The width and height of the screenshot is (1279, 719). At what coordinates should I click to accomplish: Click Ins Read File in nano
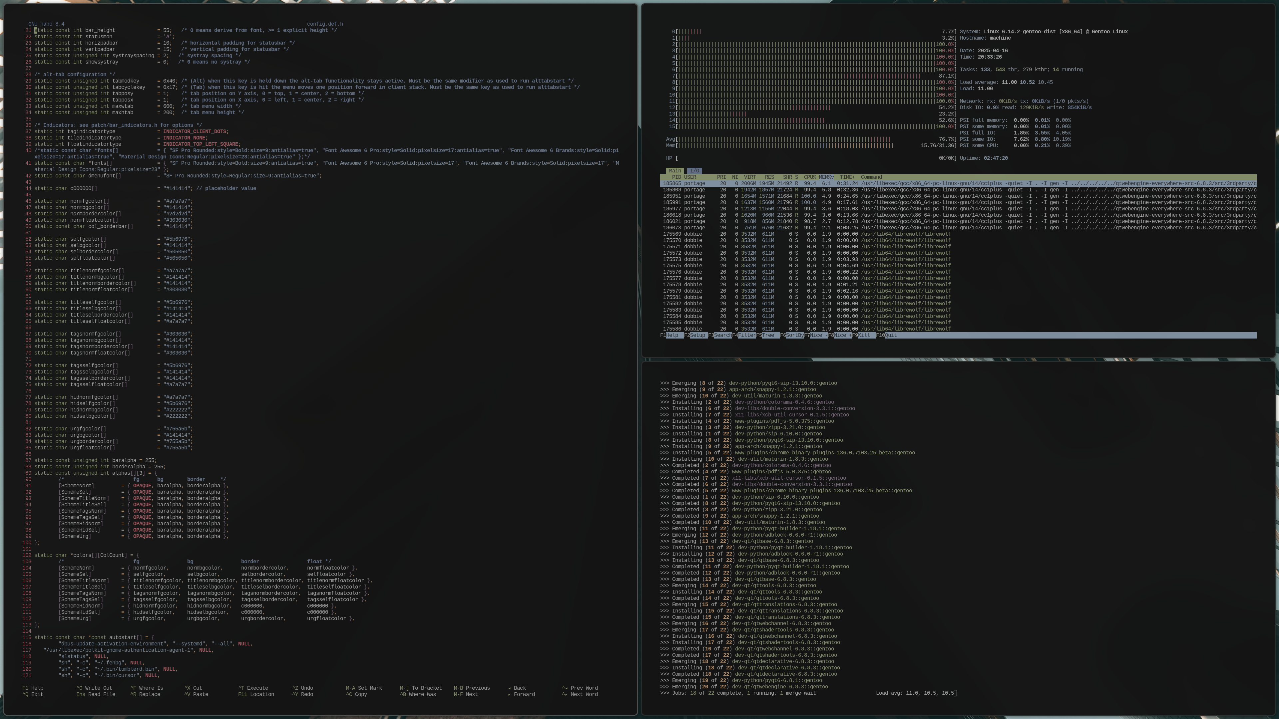tap(96, 695)
